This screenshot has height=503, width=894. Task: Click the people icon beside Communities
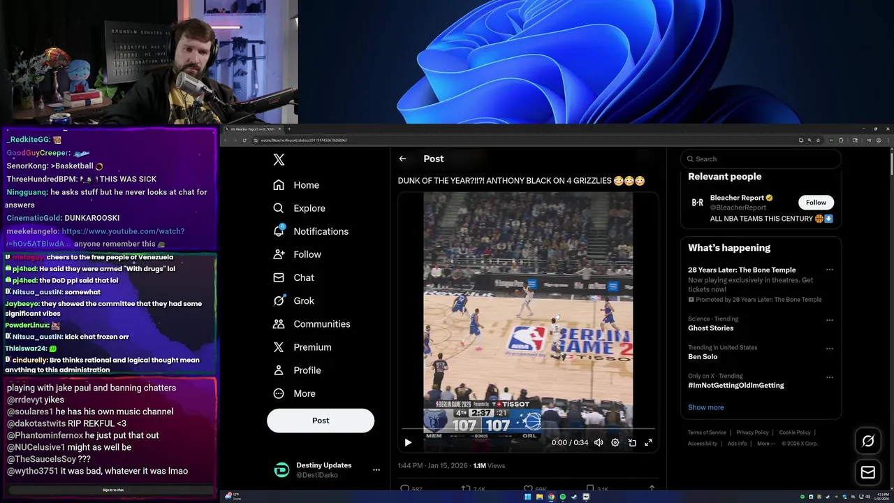(279, 323)
